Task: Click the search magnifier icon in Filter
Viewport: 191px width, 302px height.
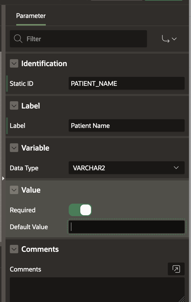Action: (x=18, y=39)
